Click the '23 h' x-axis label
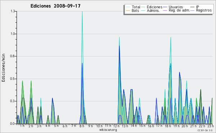 coord(211,126)
